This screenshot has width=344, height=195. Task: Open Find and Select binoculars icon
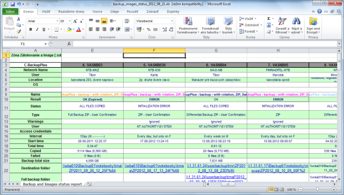coord(297,25)
